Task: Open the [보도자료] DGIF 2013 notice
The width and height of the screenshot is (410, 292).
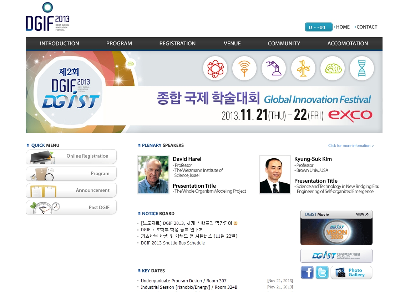Action: 186,223
